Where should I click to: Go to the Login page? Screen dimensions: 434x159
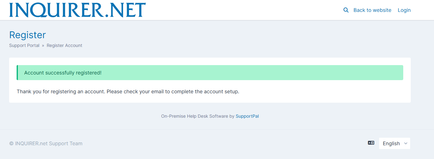pyautogui.click(x=404, y=10)
